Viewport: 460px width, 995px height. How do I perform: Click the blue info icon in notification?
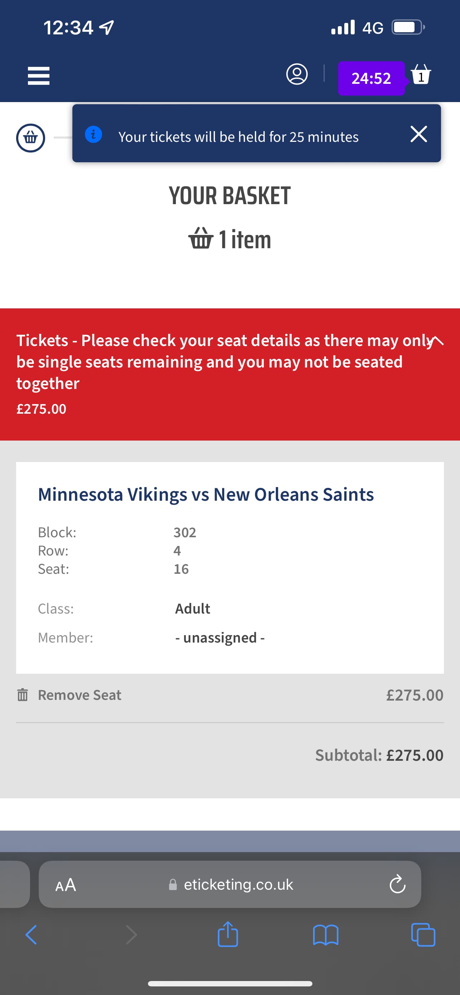93,135
